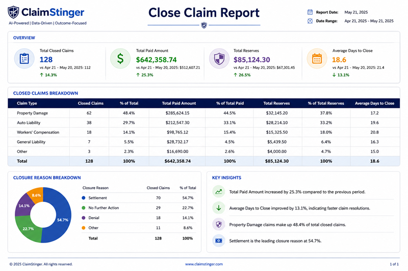Click the small shield emblem under the report title
Screen dimensions: 408x271
204,25
